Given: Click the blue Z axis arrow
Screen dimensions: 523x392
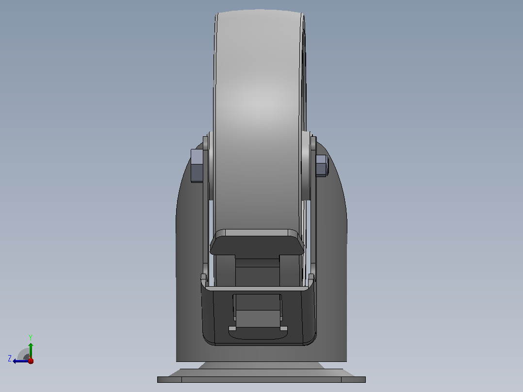Looking at the screenshot, I should [21, 361].
